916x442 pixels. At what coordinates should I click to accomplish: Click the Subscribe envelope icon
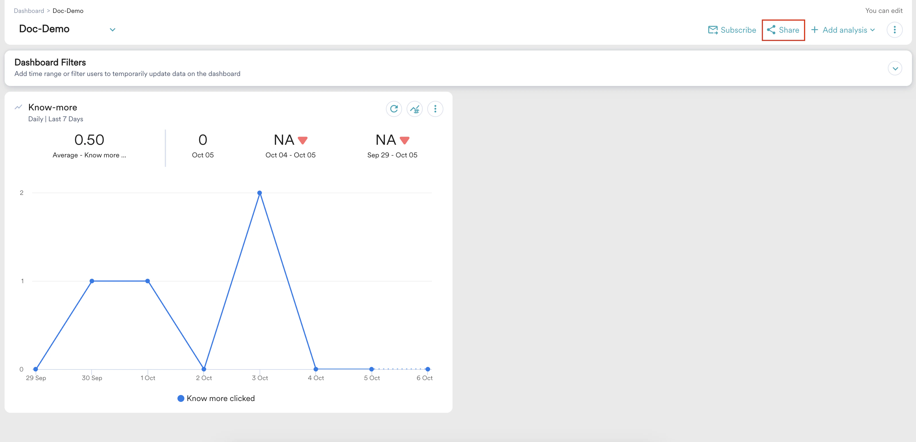[x=713, y=30]
